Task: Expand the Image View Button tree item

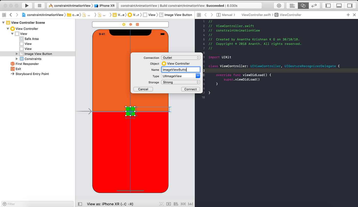Action: [17, 54]
